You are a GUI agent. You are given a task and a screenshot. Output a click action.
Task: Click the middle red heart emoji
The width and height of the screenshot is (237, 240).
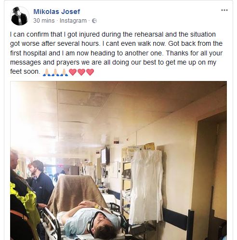[x=81, y=72]
